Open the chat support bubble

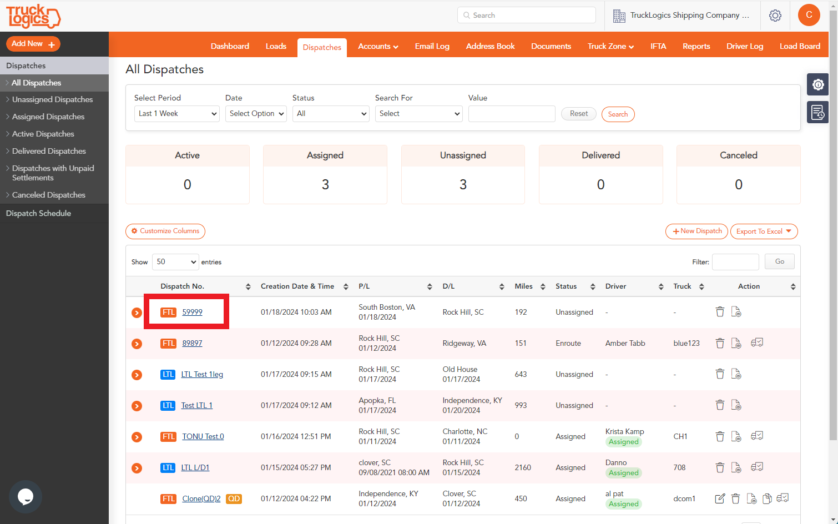click(26, 497)
